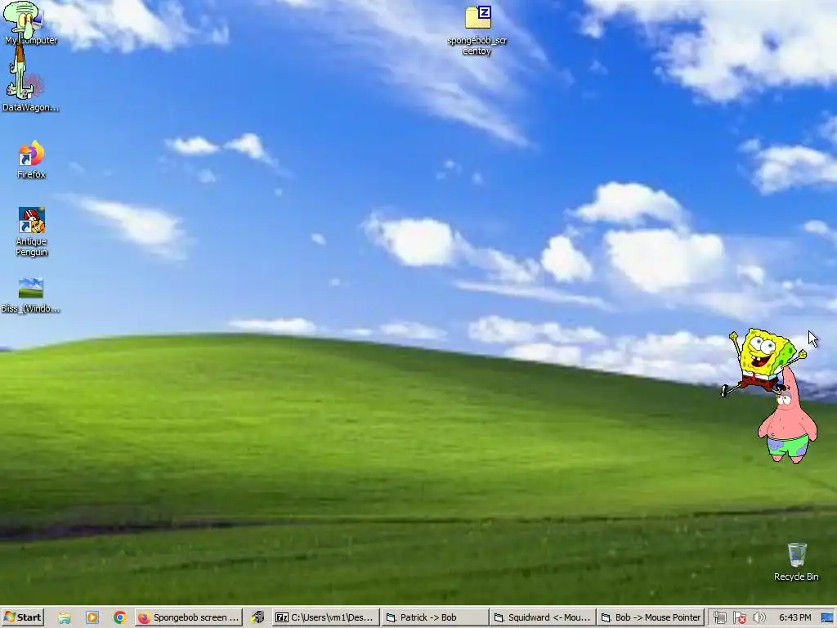This screenshot has width=837, height=628.
Task: Click the taskbar icon left of the 7z button
Action: click(x=257, y=617)
